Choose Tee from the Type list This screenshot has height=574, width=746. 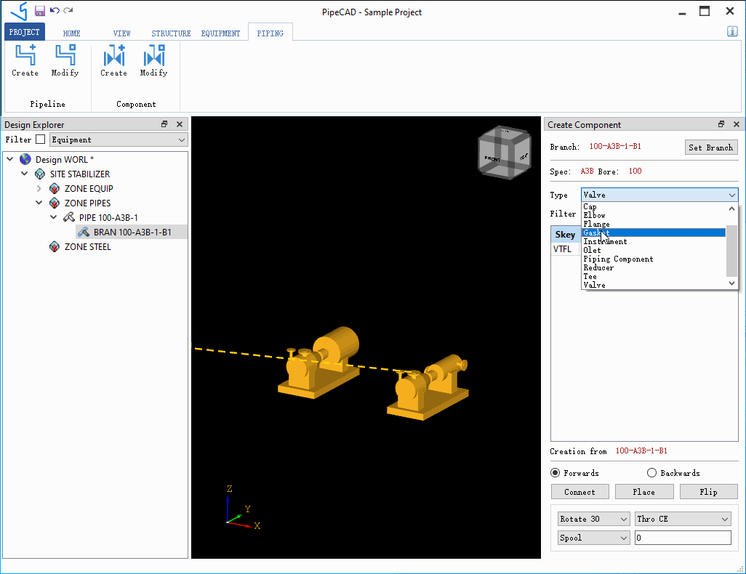point(654,276)
